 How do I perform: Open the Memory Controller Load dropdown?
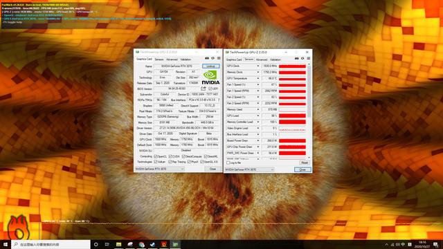(258, 122)
